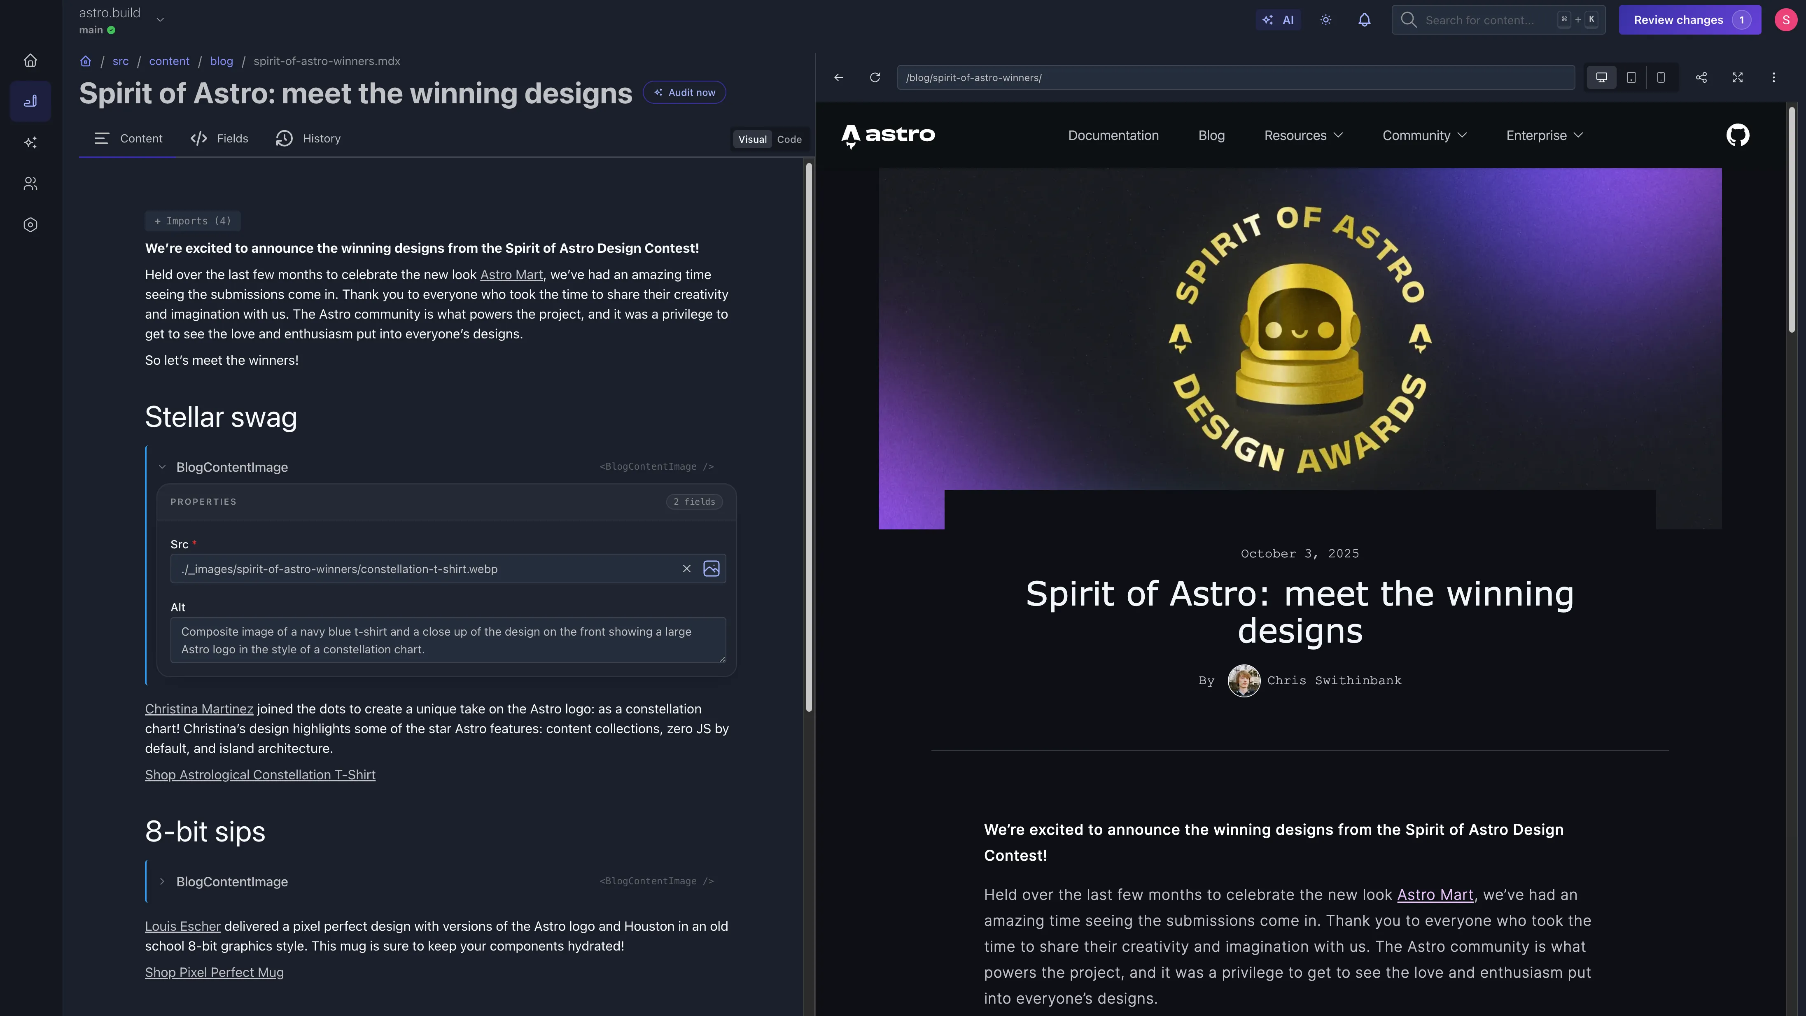Click Astro Mart link in preview
Image resolution: width=1806 pixels, height=1016 pixels.
pyautogui.click(x=1435, y=895)
